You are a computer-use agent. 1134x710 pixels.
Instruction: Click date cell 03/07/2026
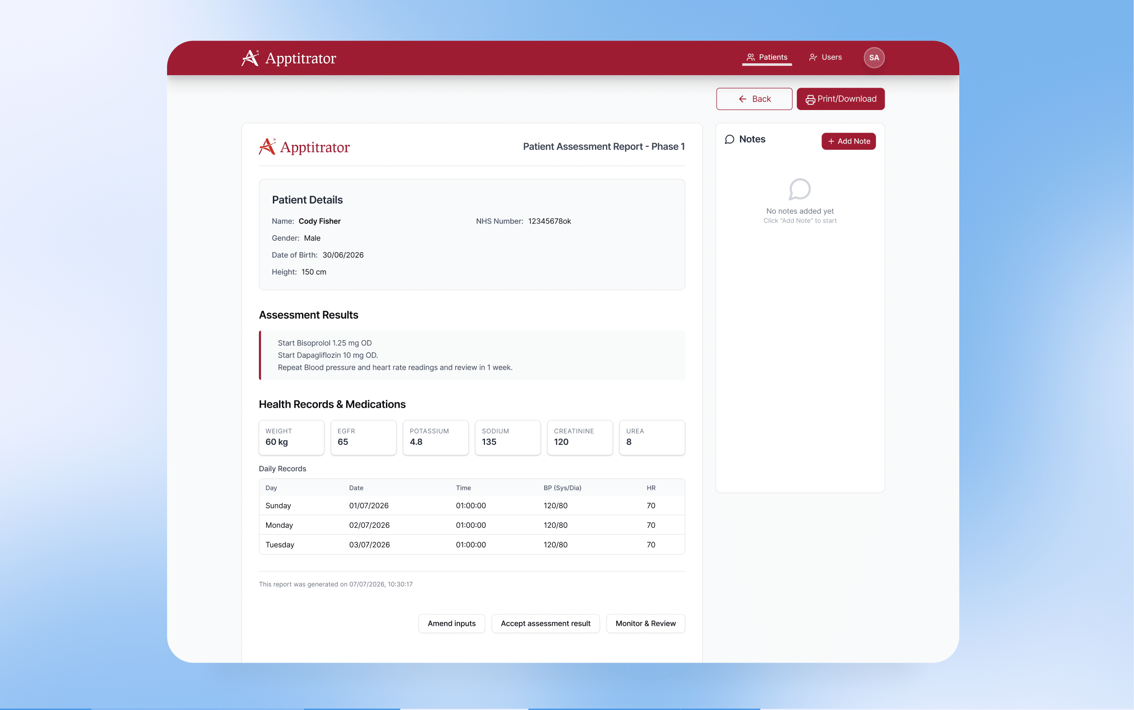369,545
